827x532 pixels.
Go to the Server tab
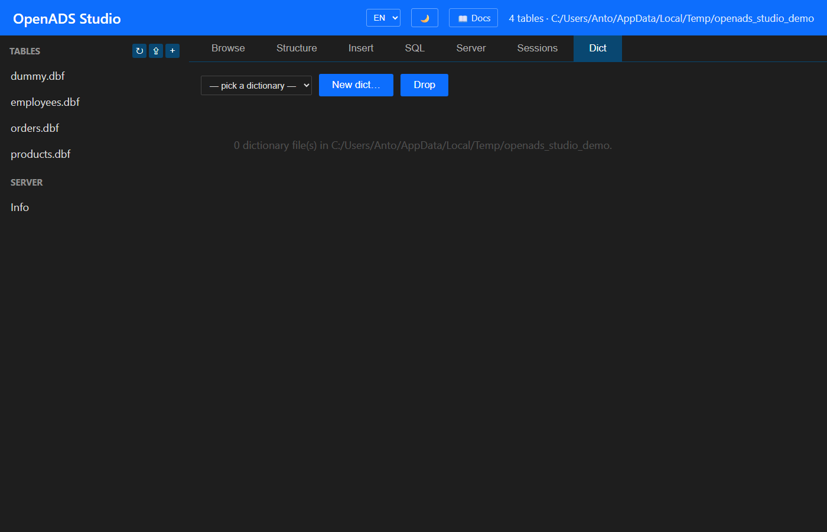[x=471, y=48]
